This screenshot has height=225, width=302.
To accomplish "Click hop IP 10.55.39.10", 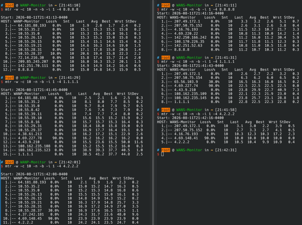I will 30,118.
